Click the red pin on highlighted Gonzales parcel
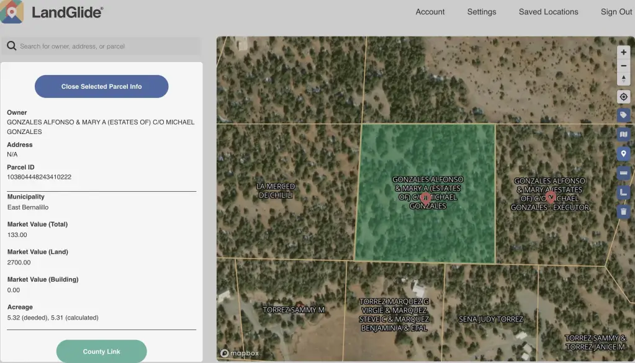635x363 pixels. coord(425,197)
